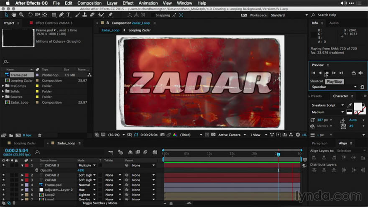Expand the Sources folder
Image resolution: width=368 pixels, height=207 pixels.
3,97
